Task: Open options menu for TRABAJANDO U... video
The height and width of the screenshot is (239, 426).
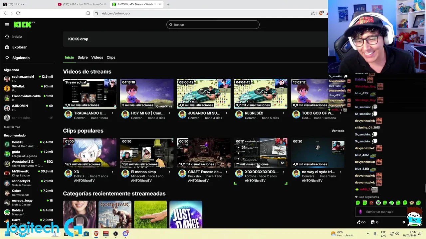Action: (112, 113)
